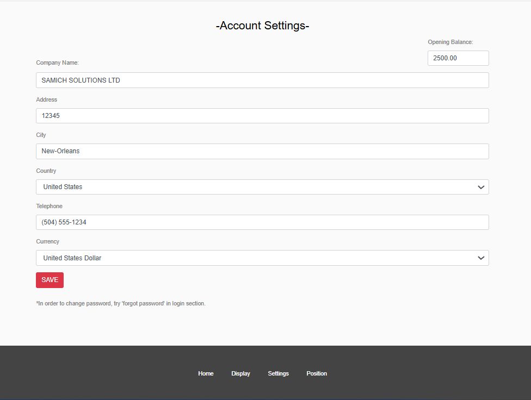
Task: Open the Display footer link
Action: 240,373
